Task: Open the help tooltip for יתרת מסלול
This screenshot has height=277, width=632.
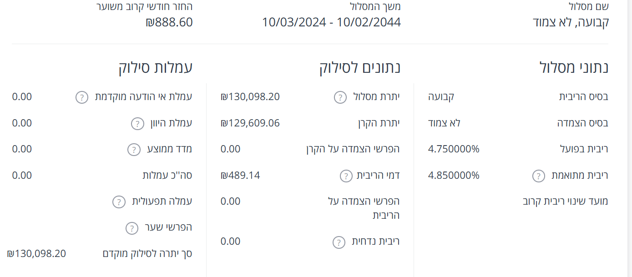Action: tap(339, 97)
